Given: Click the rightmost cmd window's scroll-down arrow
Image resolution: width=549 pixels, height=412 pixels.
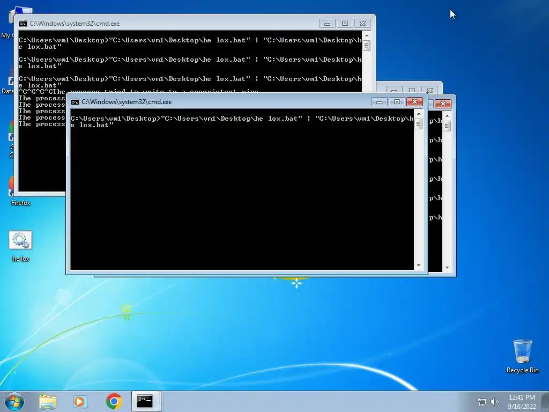Looking at the screenshot, I should (x=447, y=268).
